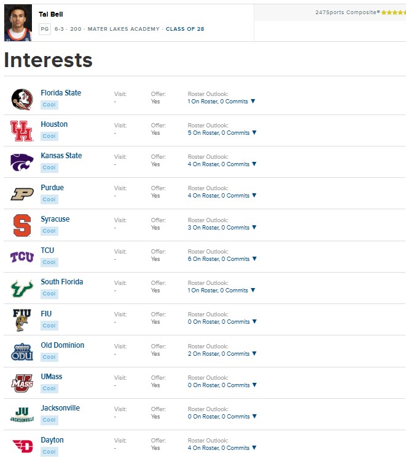Expand Purdue roster outlook details

tap(254, 196)
